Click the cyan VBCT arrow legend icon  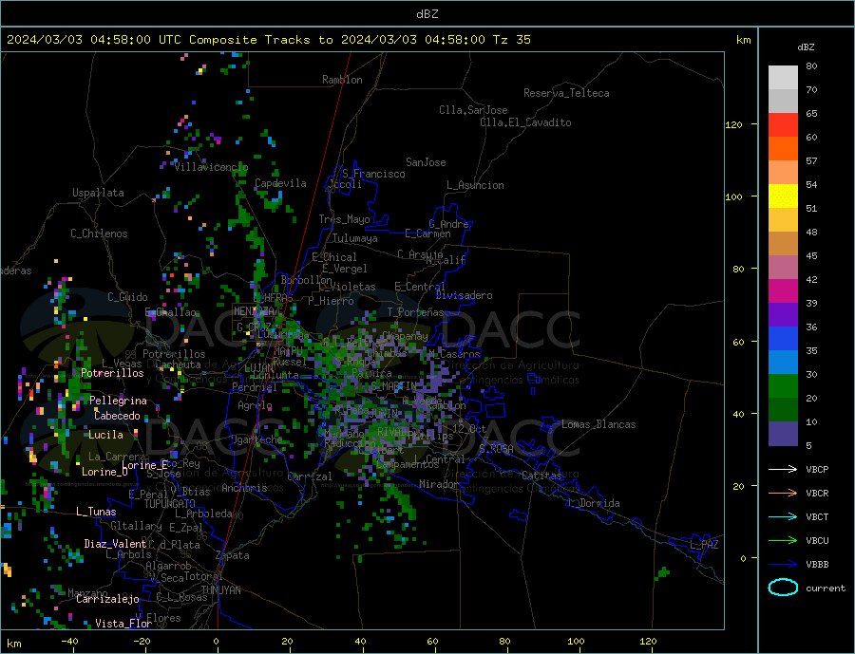[783, 516]
